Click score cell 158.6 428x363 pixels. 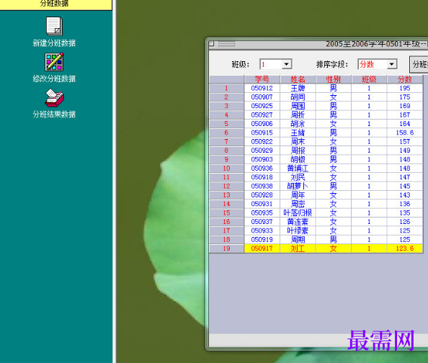point(405,133)
